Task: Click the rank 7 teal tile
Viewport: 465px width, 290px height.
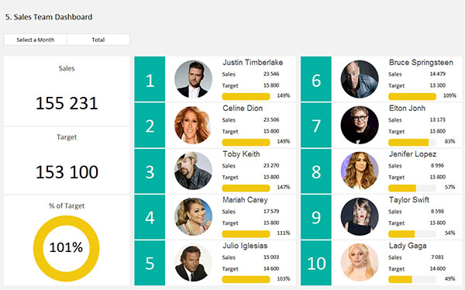Action: [316, 126]
